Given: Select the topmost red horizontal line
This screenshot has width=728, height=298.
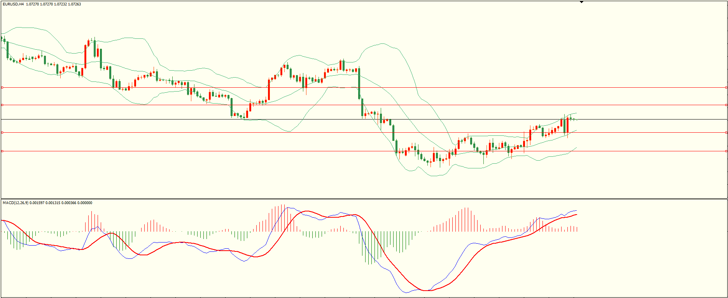Looking at the screenshot, I should pyautogui.click(x=364, y=88).
